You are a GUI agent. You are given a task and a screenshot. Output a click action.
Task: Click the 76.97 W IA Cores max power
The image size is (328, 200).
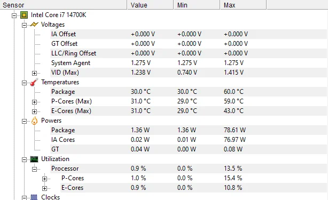[x=235, y=140]
